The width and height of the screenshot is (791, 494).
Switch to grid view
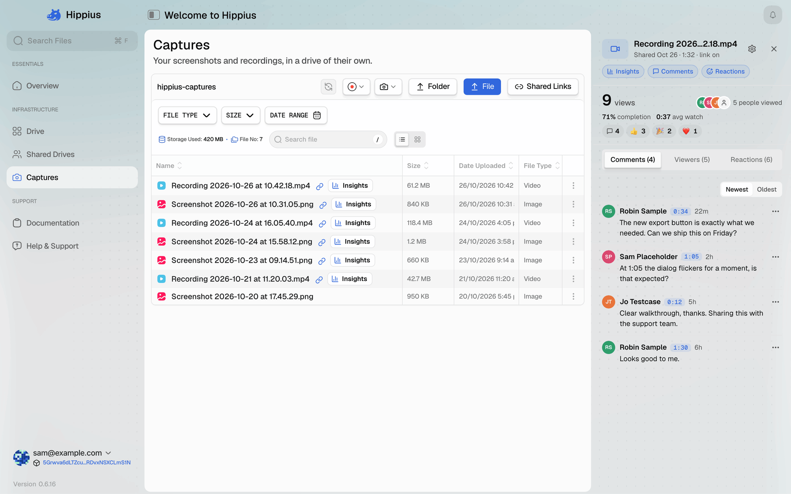[417, 139]
